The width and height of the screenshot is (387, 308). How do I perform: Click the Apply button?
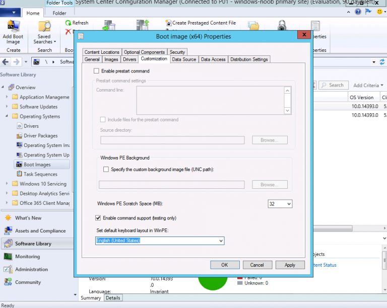[290, 265]
